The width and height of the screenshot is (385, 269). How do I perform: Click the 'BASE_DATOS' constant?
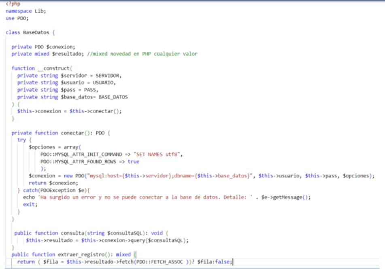tap(113, 97)
